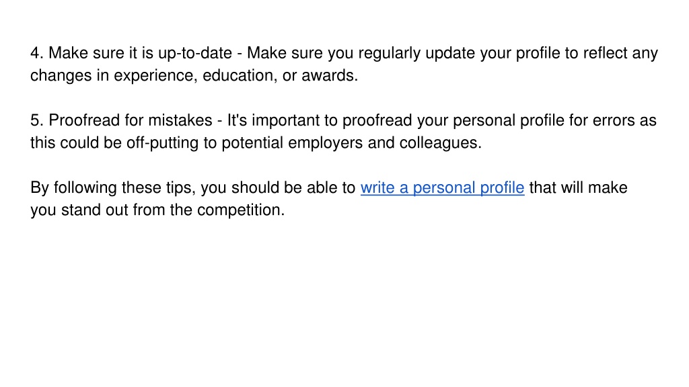Click the word 'up-to-date' in tip 4
Viewport: 689px width, 387px height.
pos(195,54)
